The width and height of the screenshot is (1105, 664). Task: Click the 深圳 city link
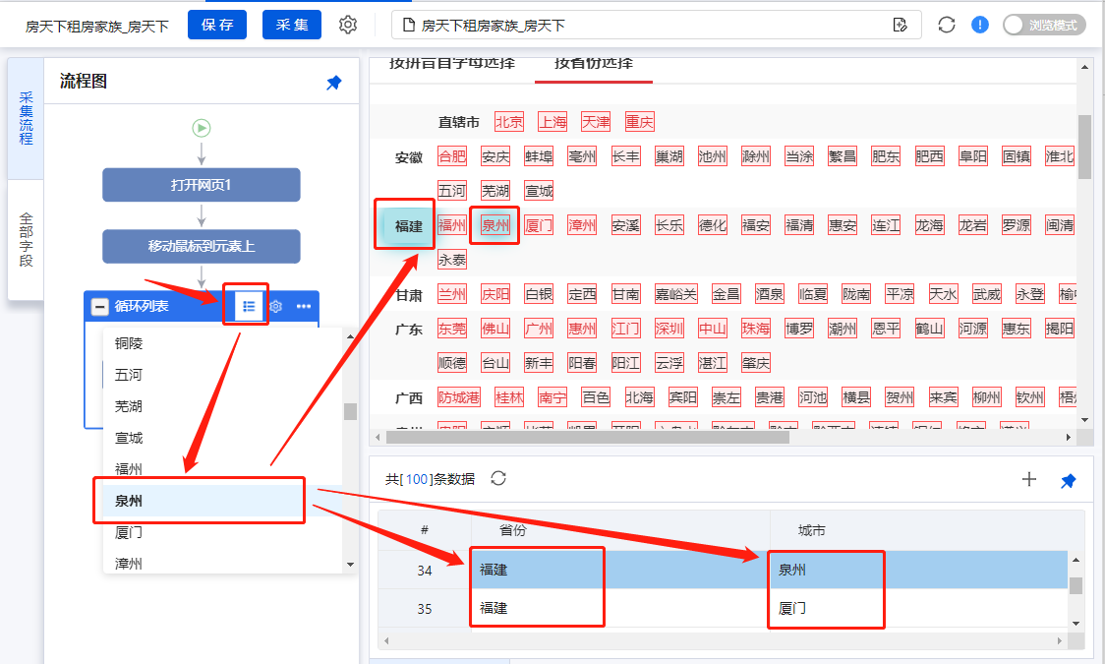tap(669, 329)
